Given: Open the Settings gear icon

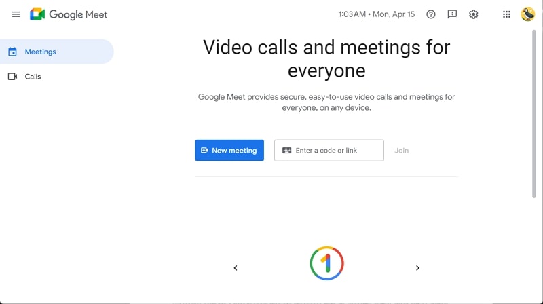Looking at the screenshot, I should [x=473, y=14].
